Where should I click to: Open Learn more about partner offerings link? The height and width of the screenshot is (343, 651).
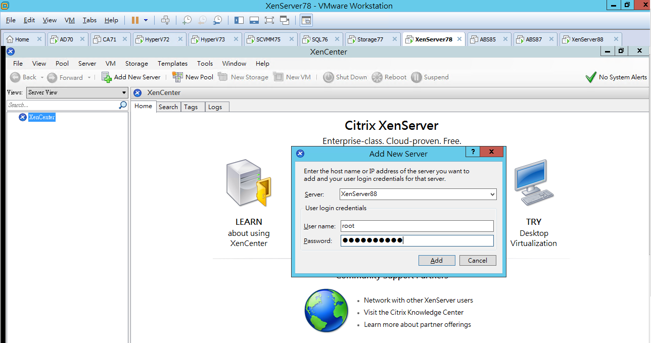pos(417,324)
